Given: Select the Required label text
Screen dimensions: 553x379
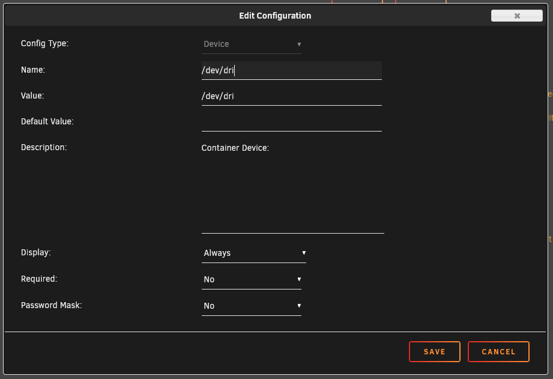Looking at the screenshot, I should (39, 279).
